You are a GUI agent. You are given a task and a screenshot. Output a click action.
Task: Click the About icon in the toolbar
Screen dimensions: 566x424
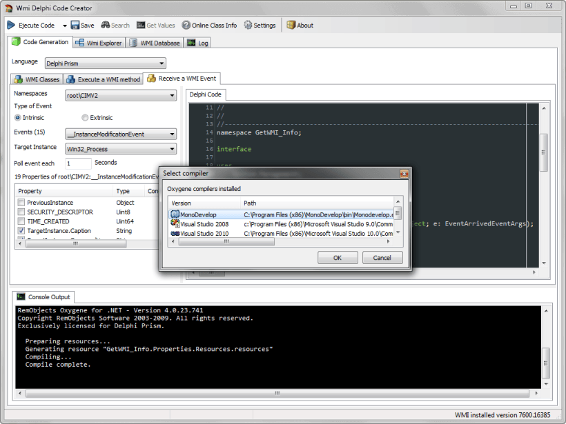[291, 25]
